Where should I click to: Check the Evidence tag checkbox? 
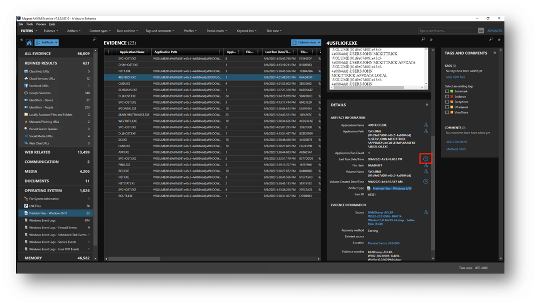click(x=447, y=96)
